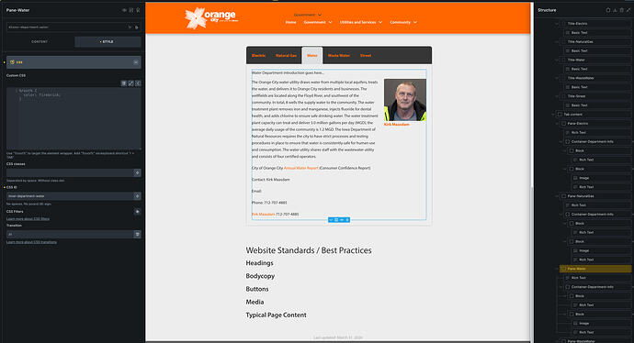Click the download icon in Structure header
This screenshot has height=343, width=634.
tap(615, 10)
